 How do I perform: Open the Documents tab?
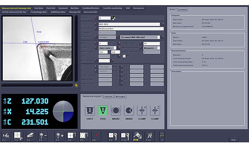coord(138,8)
